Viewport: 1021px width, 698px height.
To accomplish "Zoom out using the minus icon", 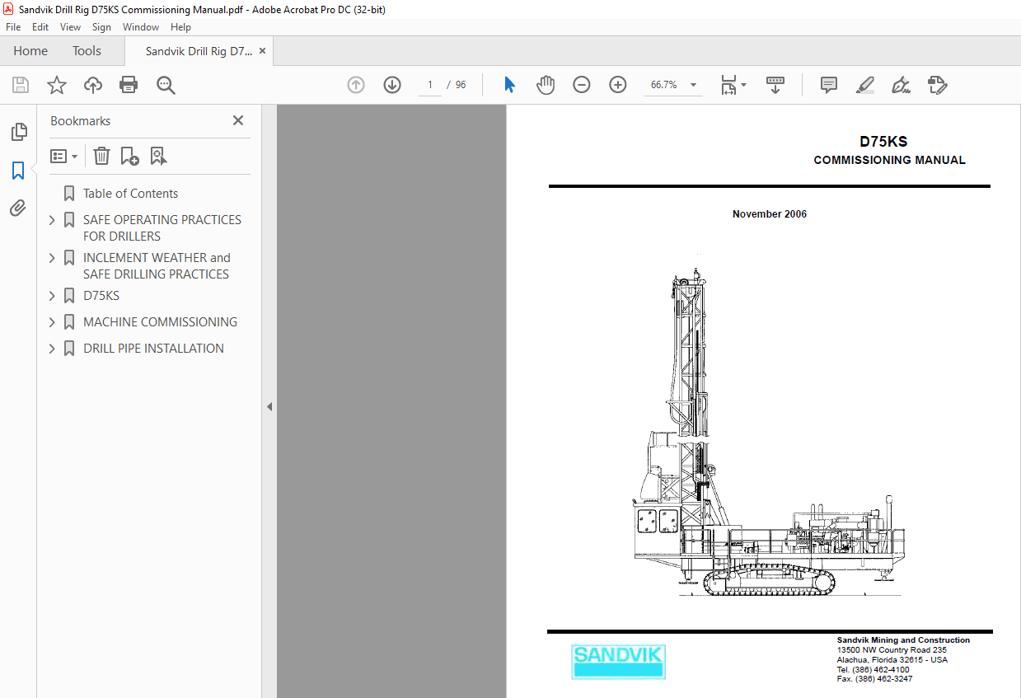I will pos(582,84).
